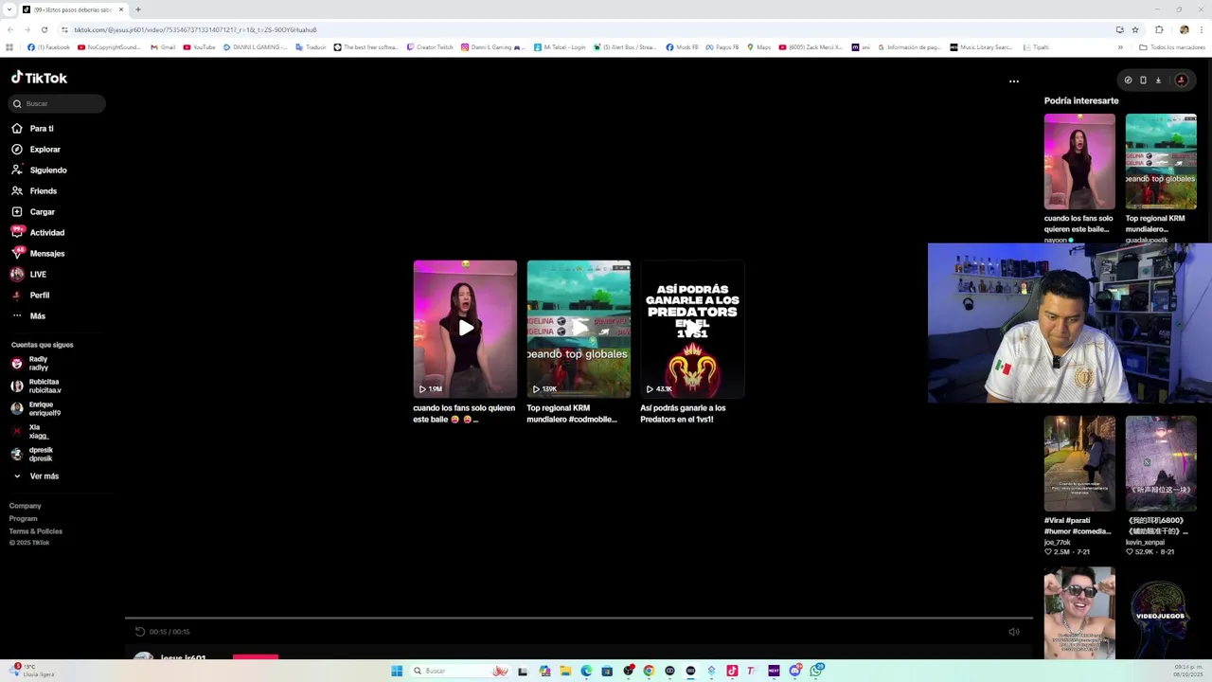Click the taskbar Buscar search box

459,671
